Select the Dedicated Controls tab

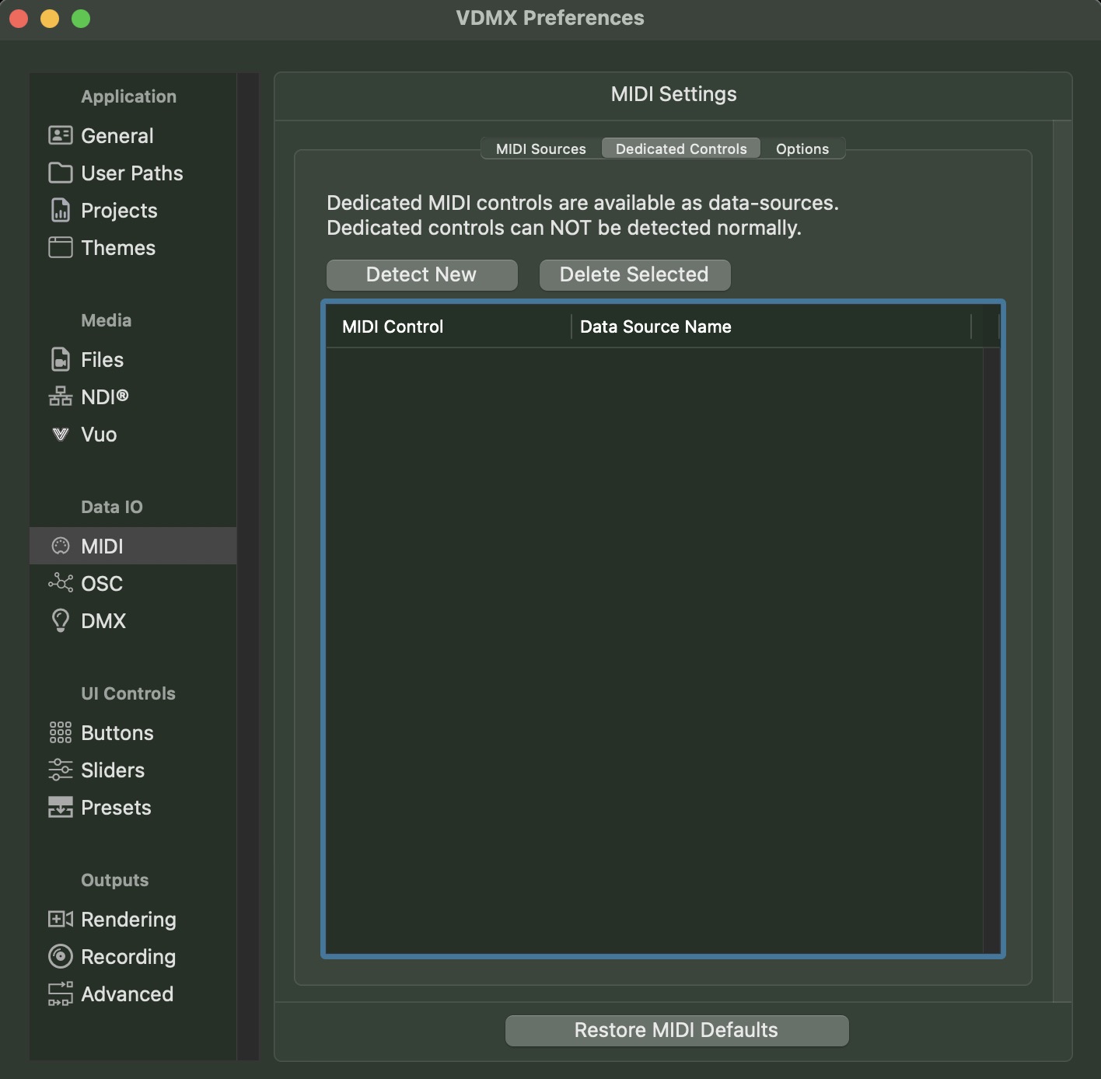(x=680, y=148)
